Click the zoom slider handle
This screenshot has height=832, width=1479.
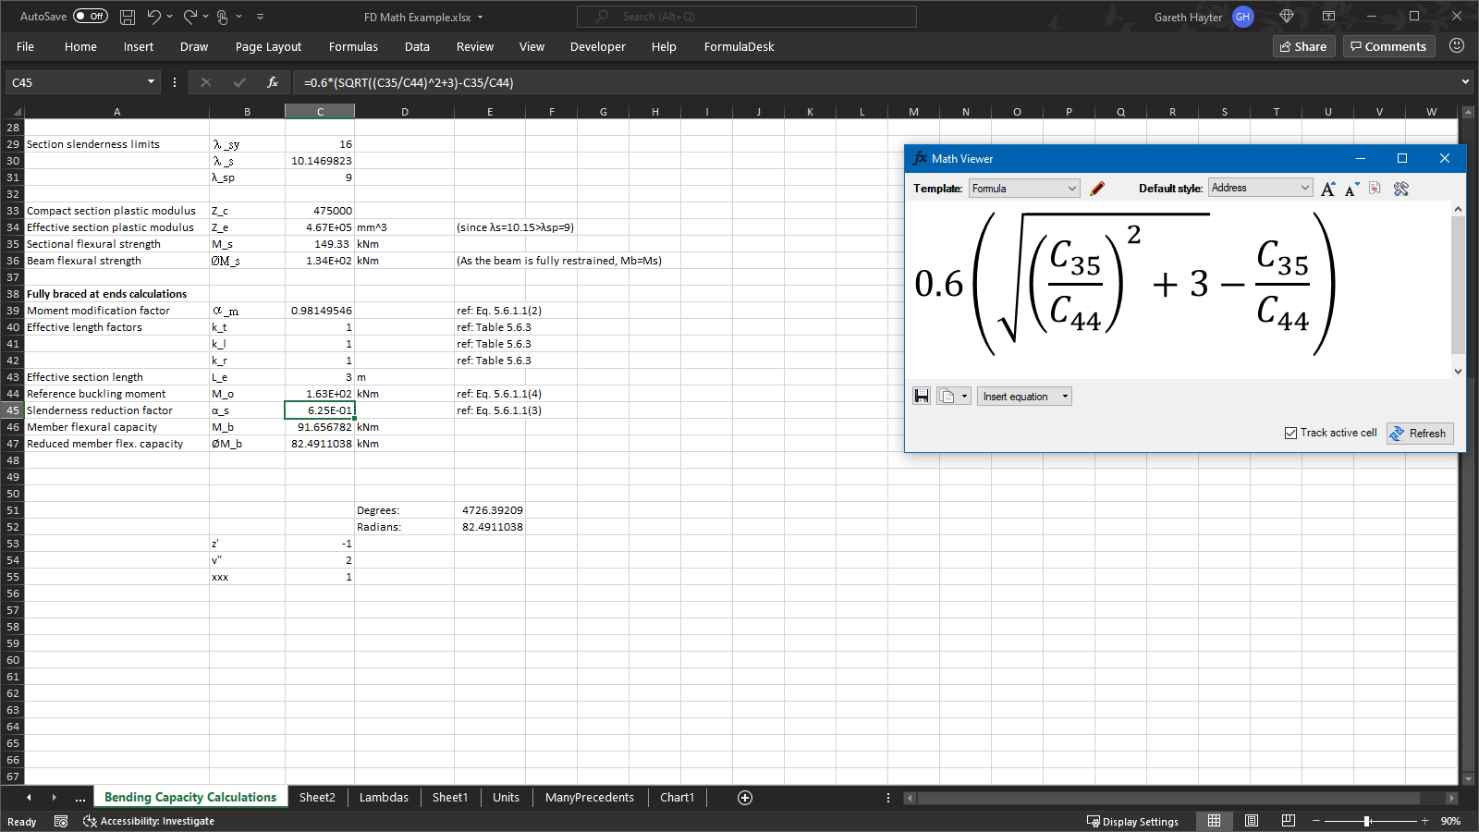coord(1367,821)
